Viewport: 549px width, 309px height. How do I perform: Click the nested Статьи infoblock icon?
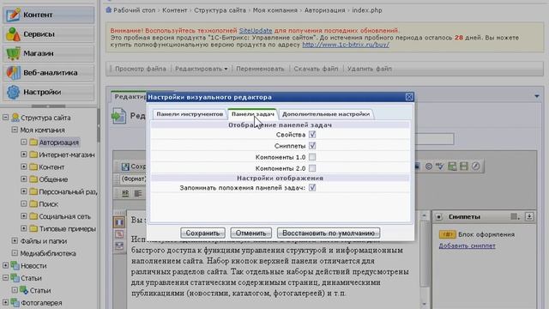[x=24, y=290]
